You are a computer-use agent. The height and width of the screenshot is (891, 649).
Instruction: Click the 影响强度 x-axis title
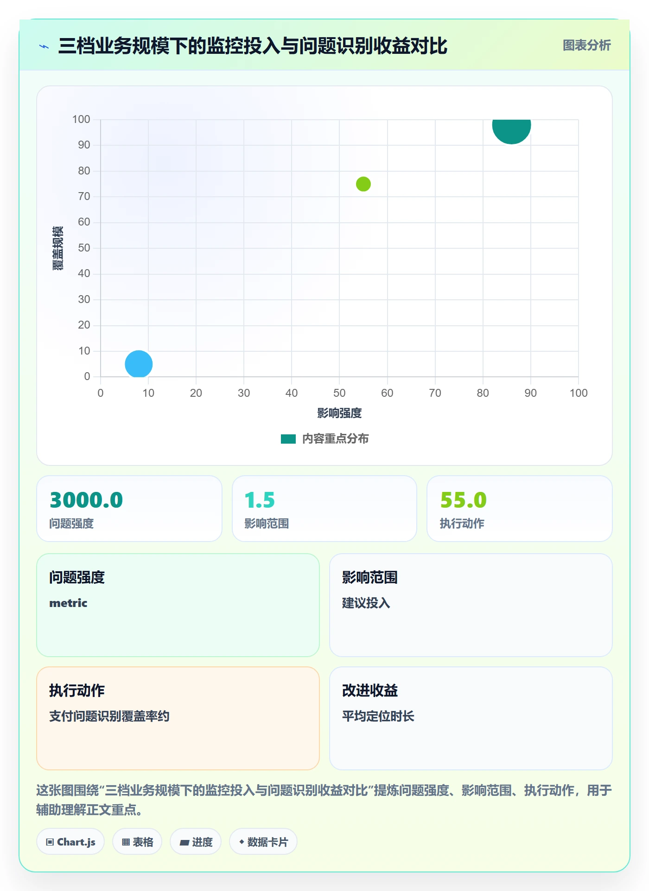pos(339,413)
